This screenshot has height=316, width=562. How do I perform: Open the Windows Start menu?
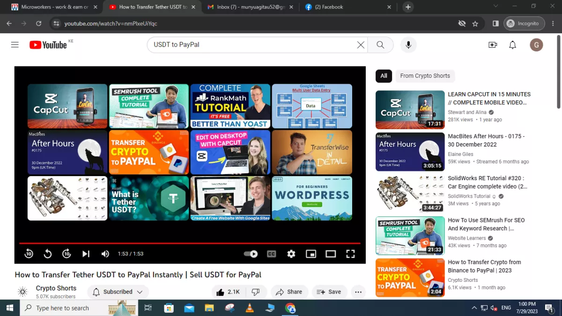pyautogui.click(x=9, y=308)
